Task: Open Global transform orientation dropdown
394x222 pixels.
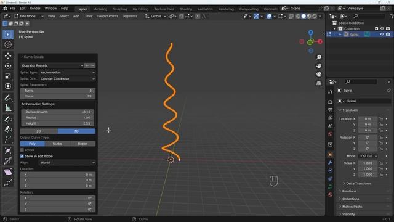Action: (x=156, y=16)
